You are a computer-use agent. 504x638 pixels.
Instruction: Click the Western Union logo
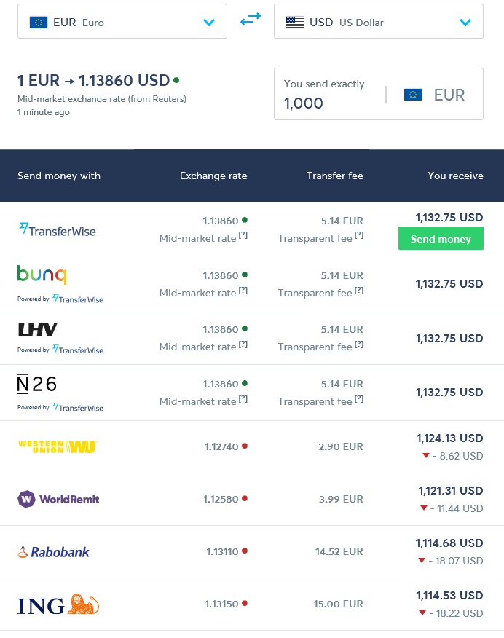(57, 446)
